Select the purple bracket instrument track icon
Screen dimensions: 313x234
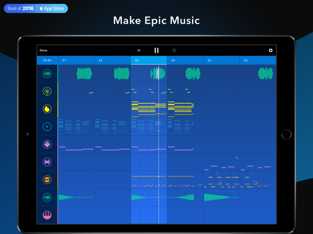point(47,162)
